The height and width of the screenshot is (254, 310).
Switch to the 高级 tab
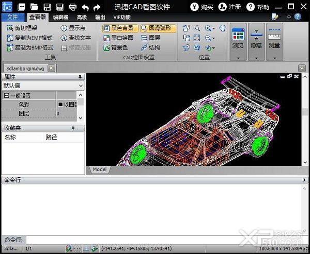click(82, 18)
